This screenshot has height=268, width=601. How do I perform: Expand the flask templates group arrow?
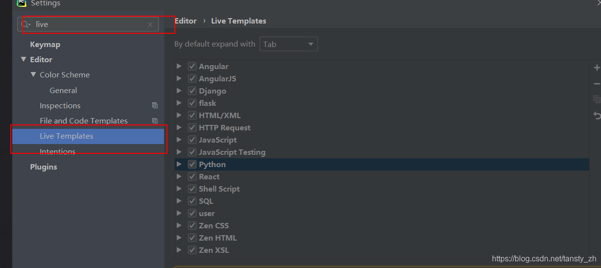pos(179,103)
